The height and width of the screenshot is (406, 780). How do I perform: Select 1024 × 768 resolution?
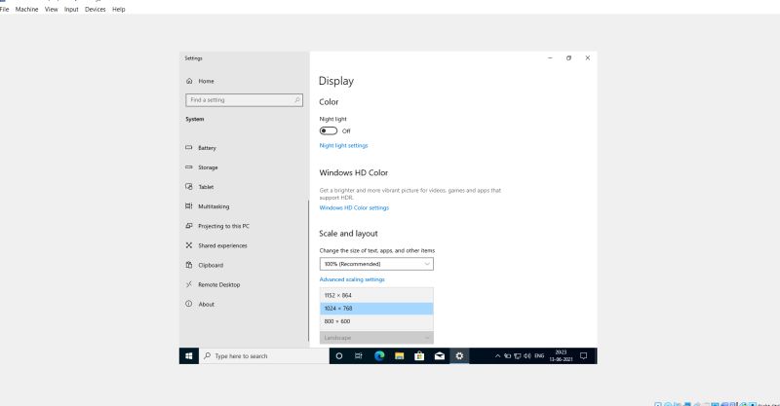coord(376,308)
